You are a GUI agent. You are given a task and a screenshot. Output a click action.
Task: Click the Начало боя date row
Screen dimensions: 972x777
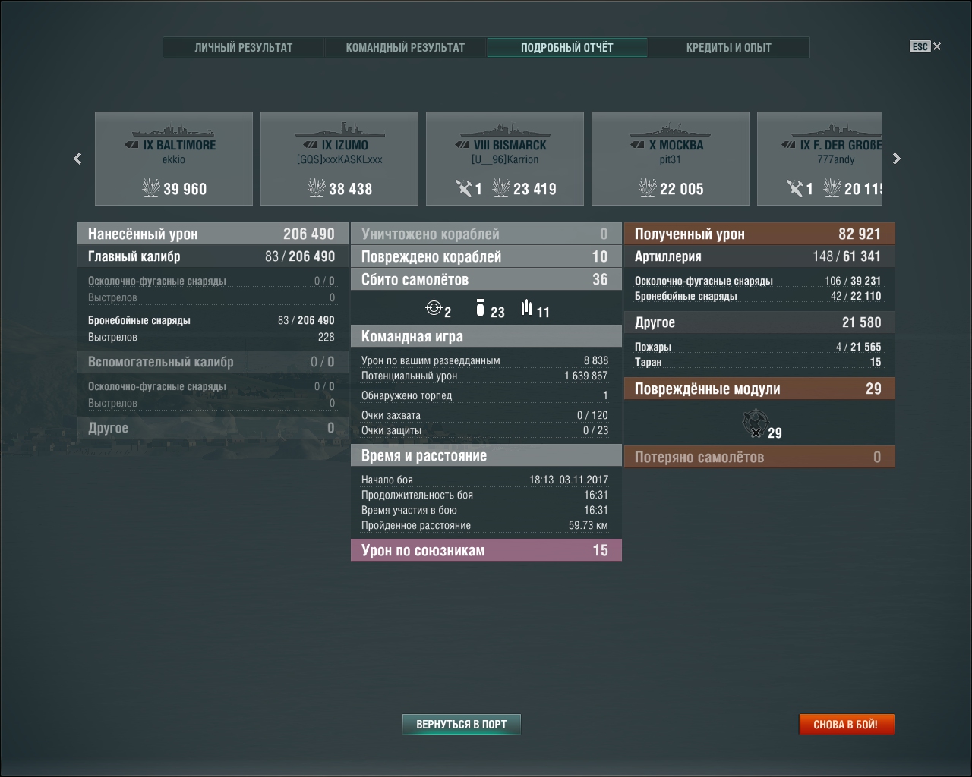pyautogui.click(x=484, y=480)
